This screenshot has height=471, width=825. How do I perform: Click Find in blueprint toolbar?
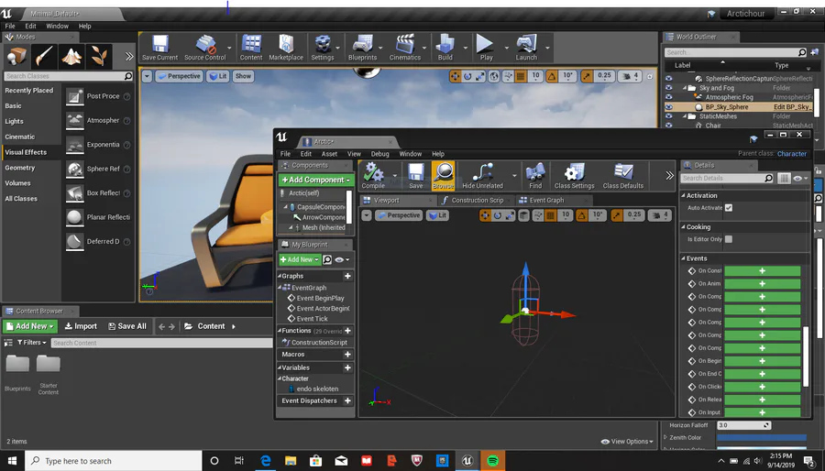[535, 176]
